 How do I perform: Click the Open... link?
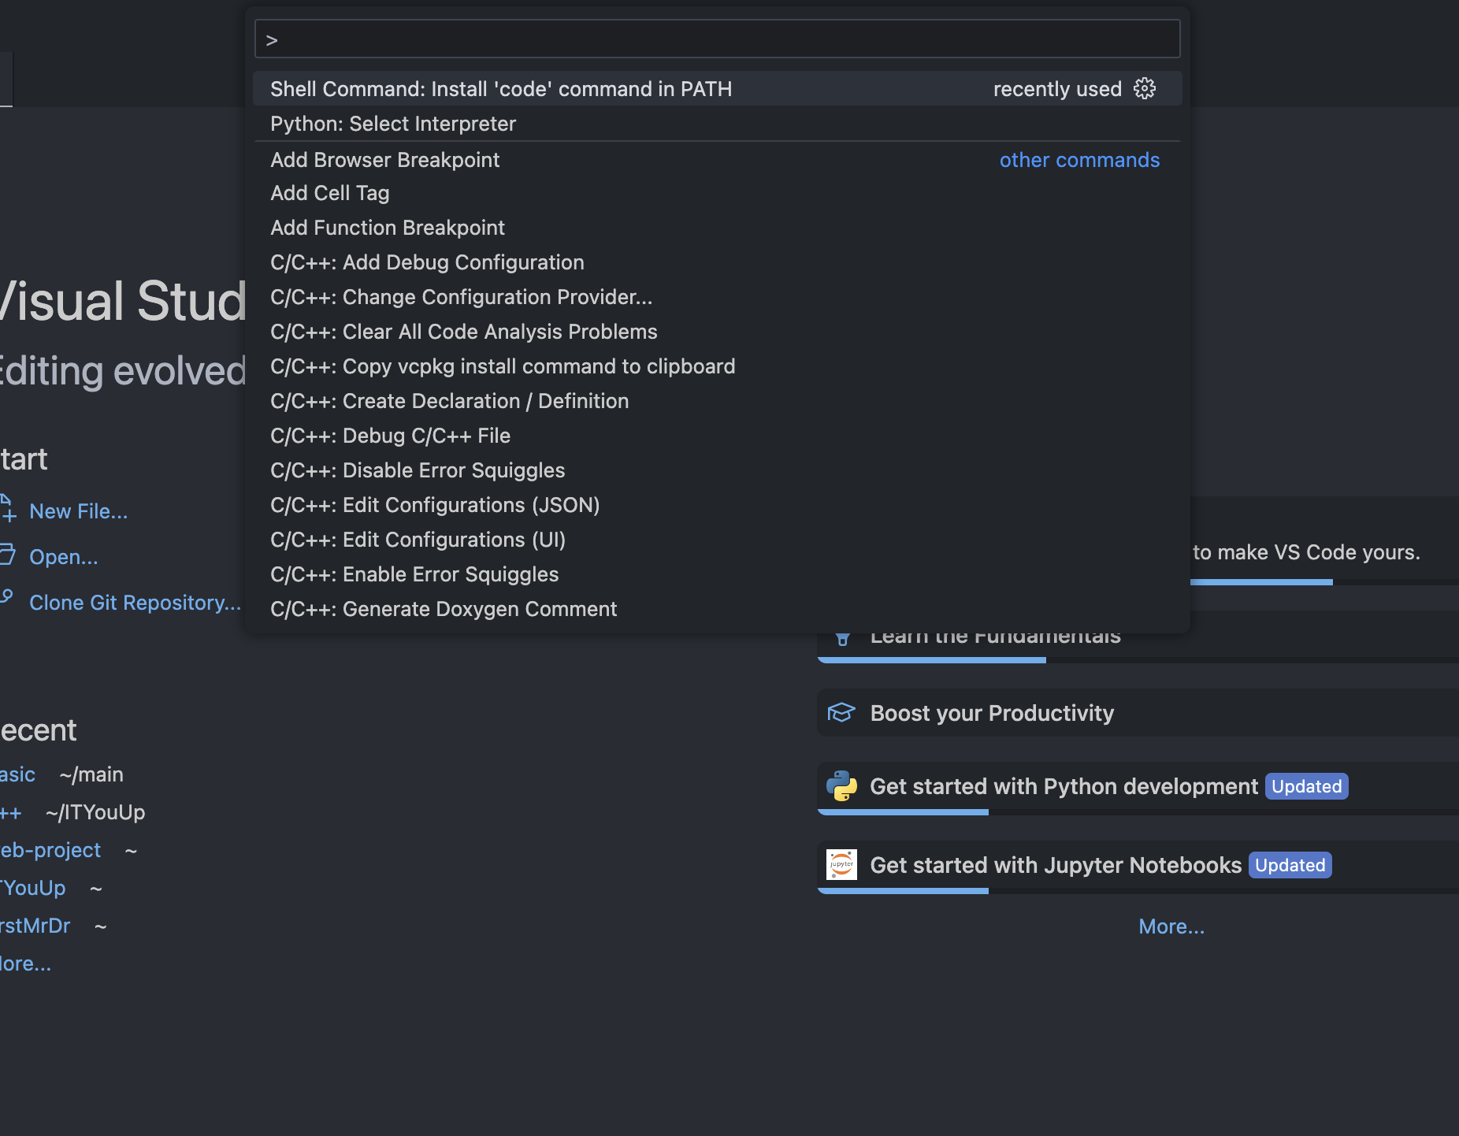pyautogui.click(x=64, y=557)
